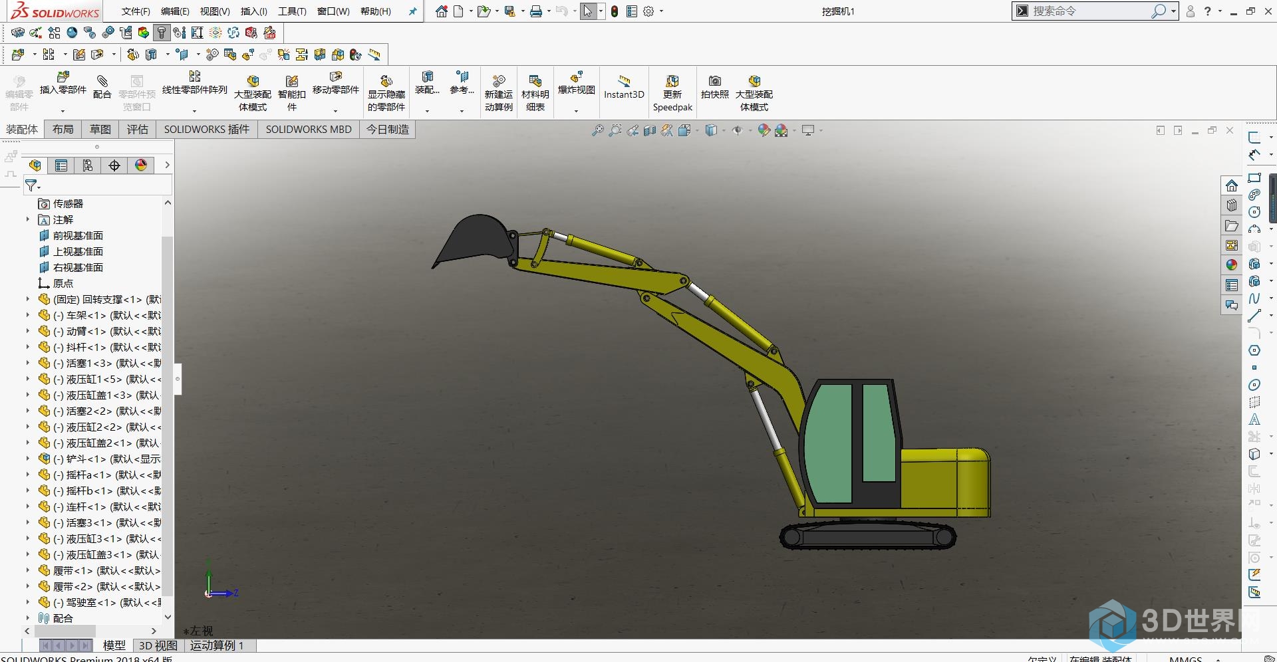Open Design Library in task pane
Screen dimensions: 1277x662
[1232, 205]
